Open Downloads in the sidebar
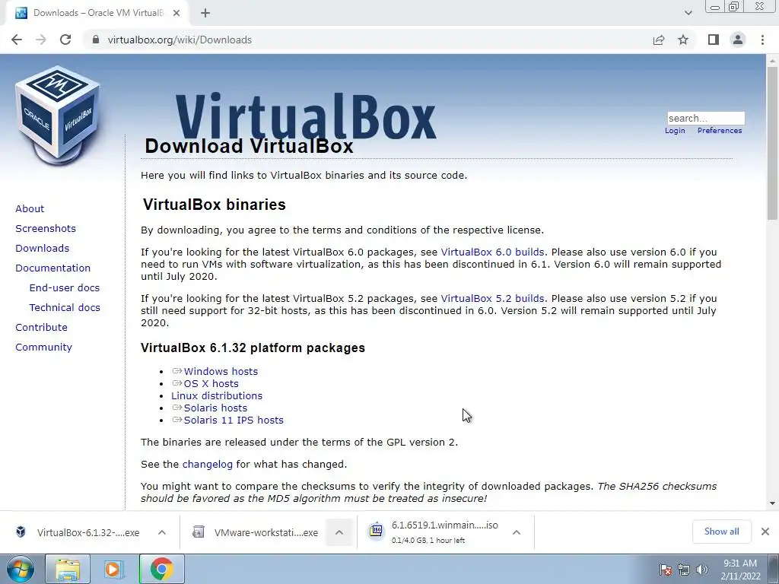779x584 pixels. tap(43, 249)
